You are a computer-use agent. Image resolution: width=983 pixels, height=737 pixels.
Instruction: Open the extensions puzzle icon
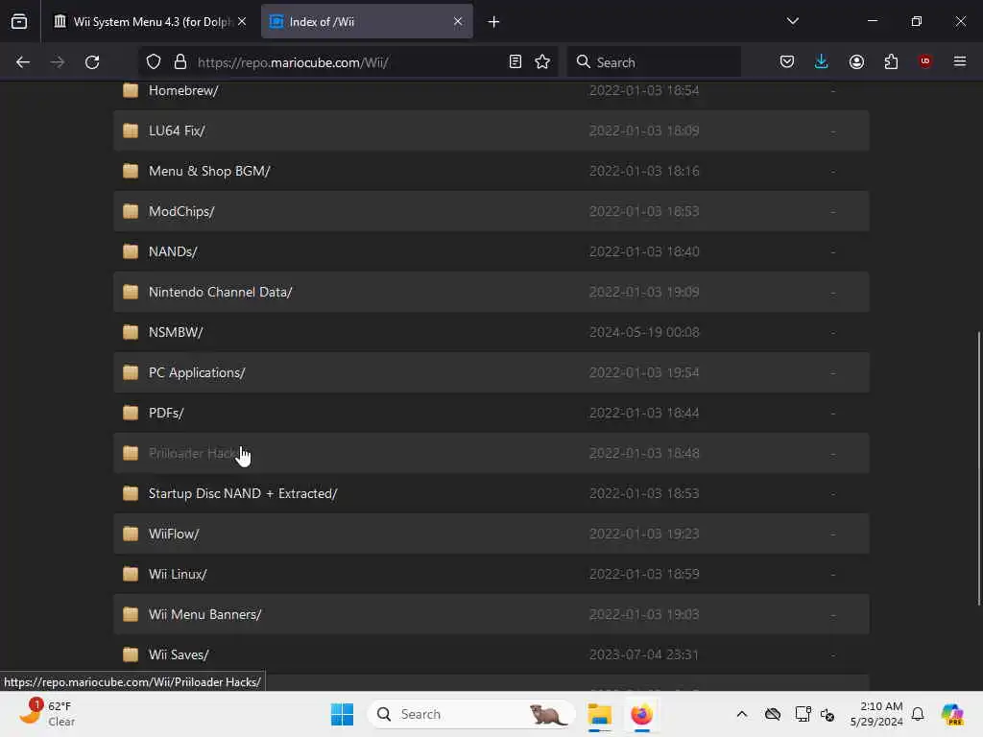point(891,62)
